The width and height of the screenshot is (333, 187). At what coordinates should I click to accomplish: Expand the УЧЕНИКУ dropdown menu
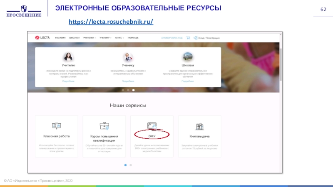coord(105,38)
